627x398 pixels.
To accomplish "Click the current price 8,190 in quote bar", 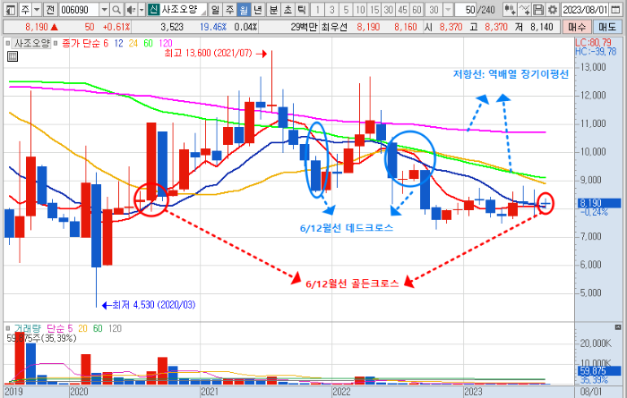I will 37,27.
